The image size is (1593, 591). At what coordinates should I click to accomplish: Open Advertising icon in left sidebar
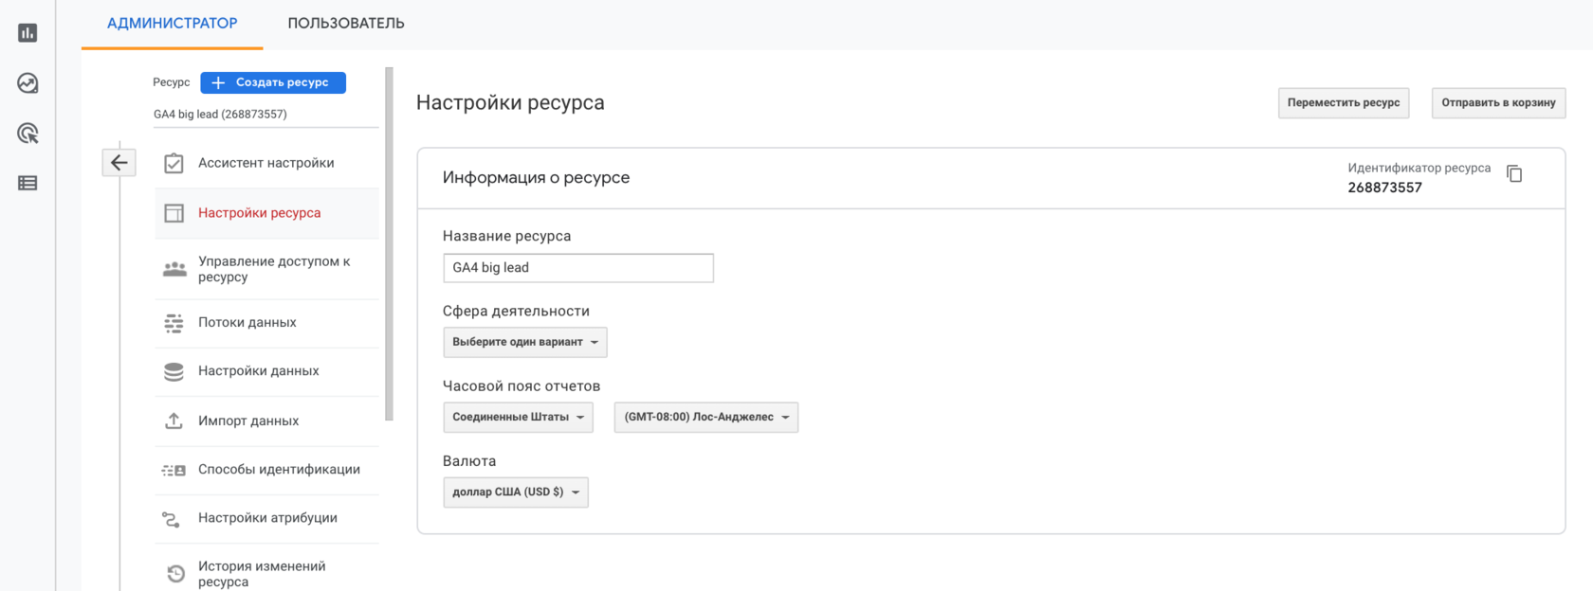(27, 134)
